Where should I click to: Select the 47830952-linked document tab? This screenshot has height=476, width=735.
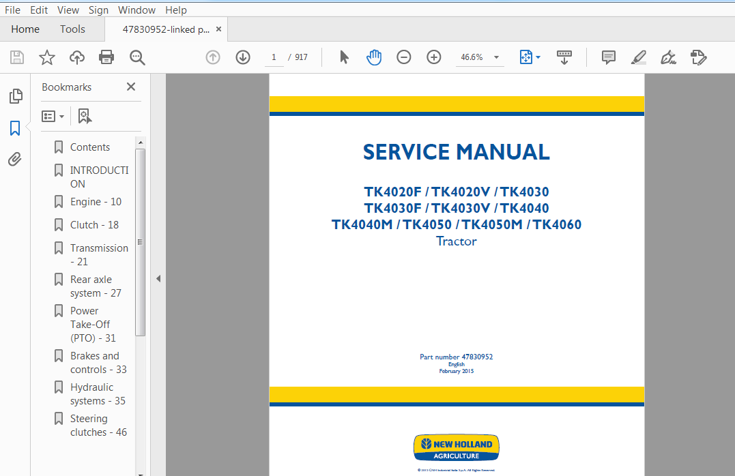pyautogui.click(x=166, y=29)
